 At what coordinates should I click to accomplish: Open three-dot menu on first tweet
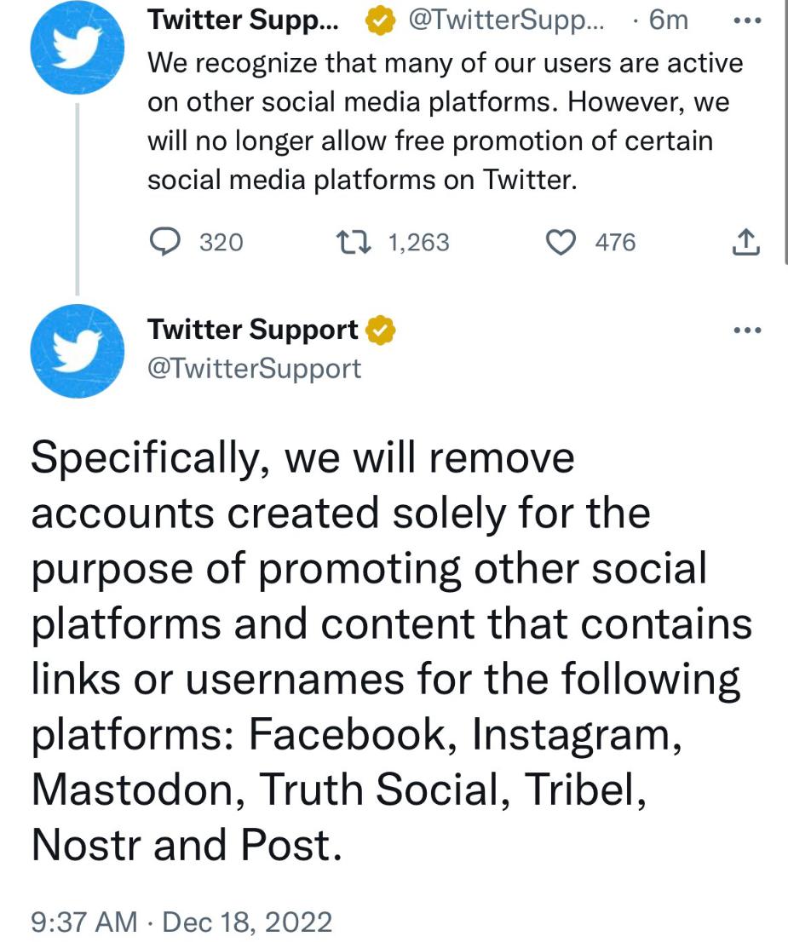(x=746, y=20)
